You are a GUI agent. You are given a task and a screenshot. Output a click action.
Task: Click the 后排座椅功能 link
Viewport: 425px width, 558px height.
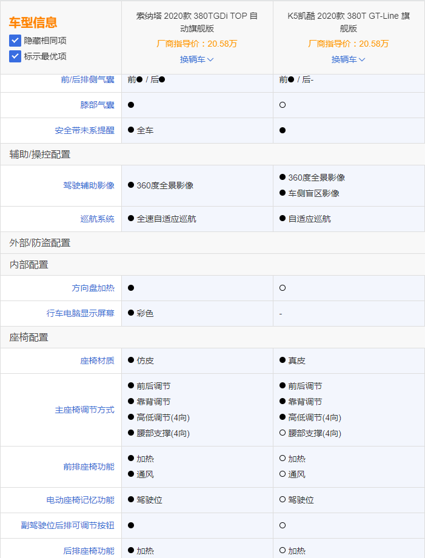(x=89, y=551)
